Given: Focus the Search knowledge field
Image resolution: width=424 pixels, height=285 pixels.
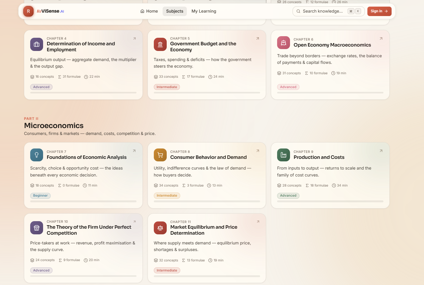Looking at the screenshot, I should point(328,11).
